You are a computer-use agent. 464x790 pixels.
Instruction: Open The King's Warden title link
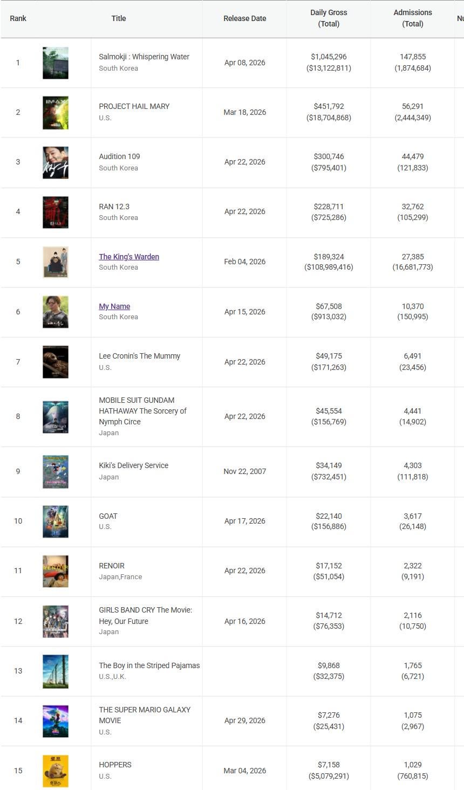[x=129, y=257]
